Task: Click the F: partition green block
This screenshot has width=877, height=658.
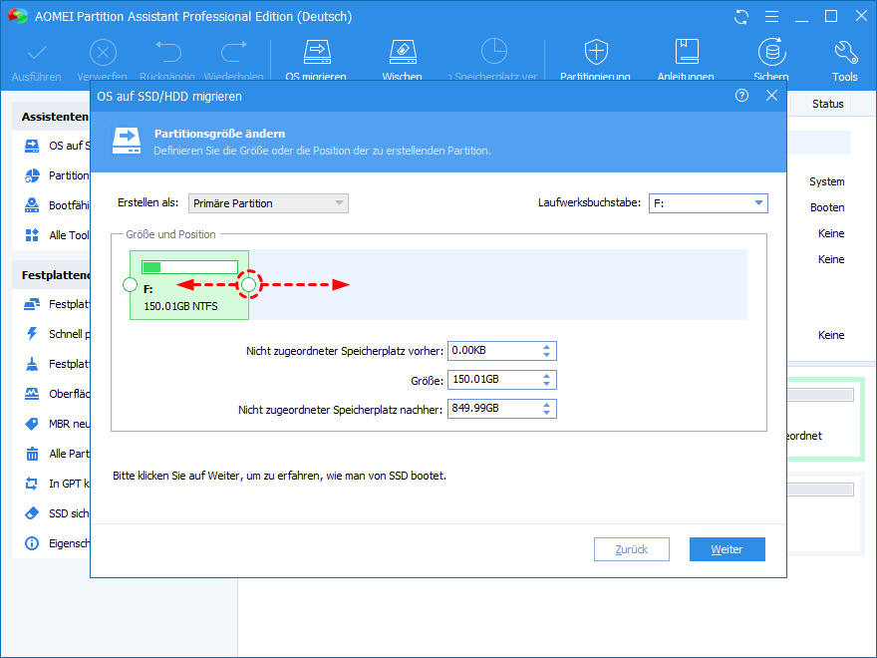Action: pos(189,285)
